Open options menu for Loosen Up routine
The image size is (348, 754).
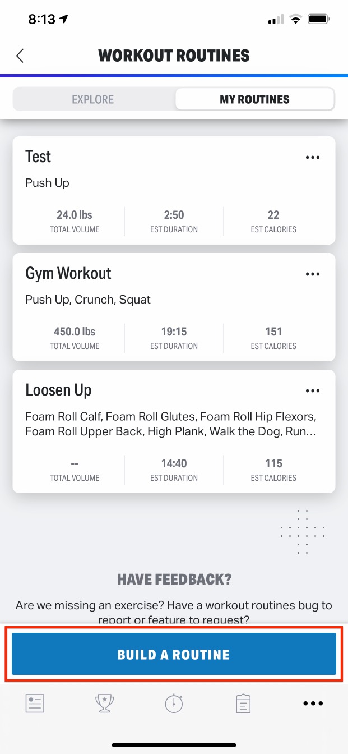(313, 390)
